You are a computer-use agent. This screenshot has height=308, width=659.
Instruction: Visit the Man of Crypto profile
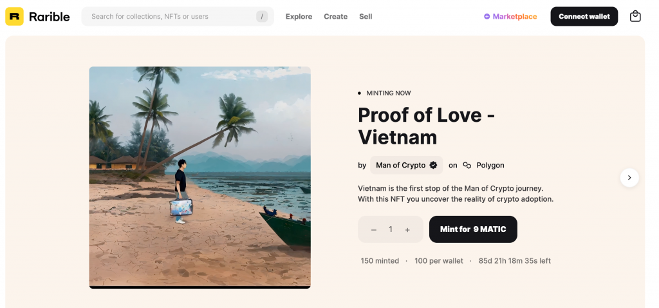coord(400,166)
